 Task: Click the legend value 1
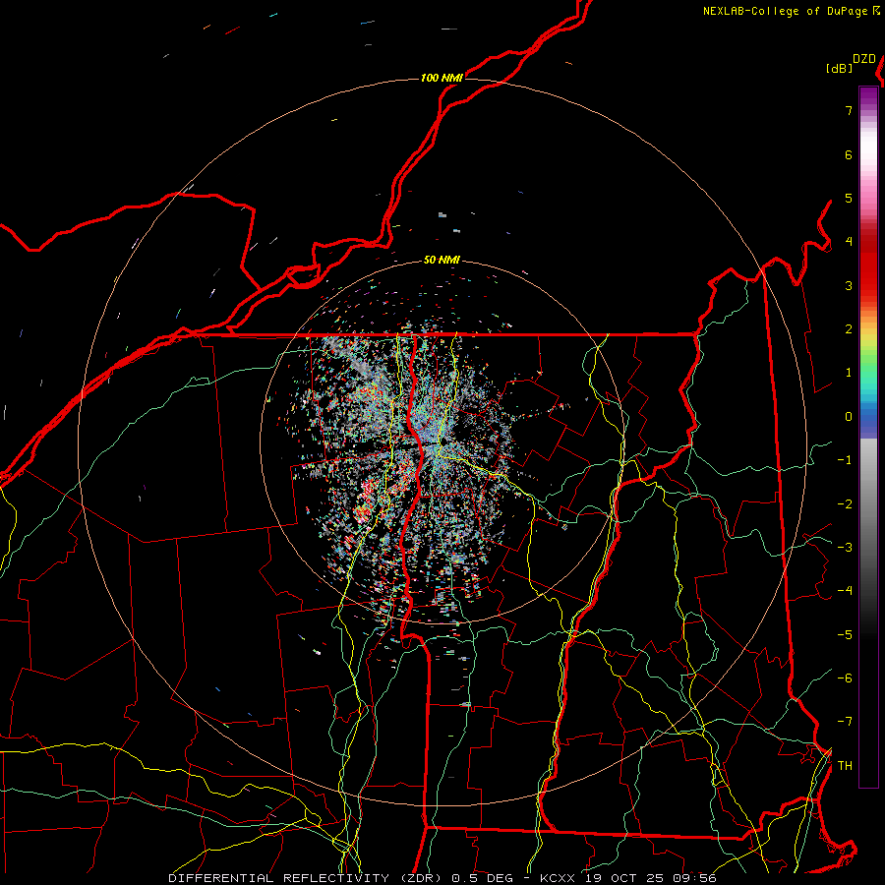click(x=849, y=373)
